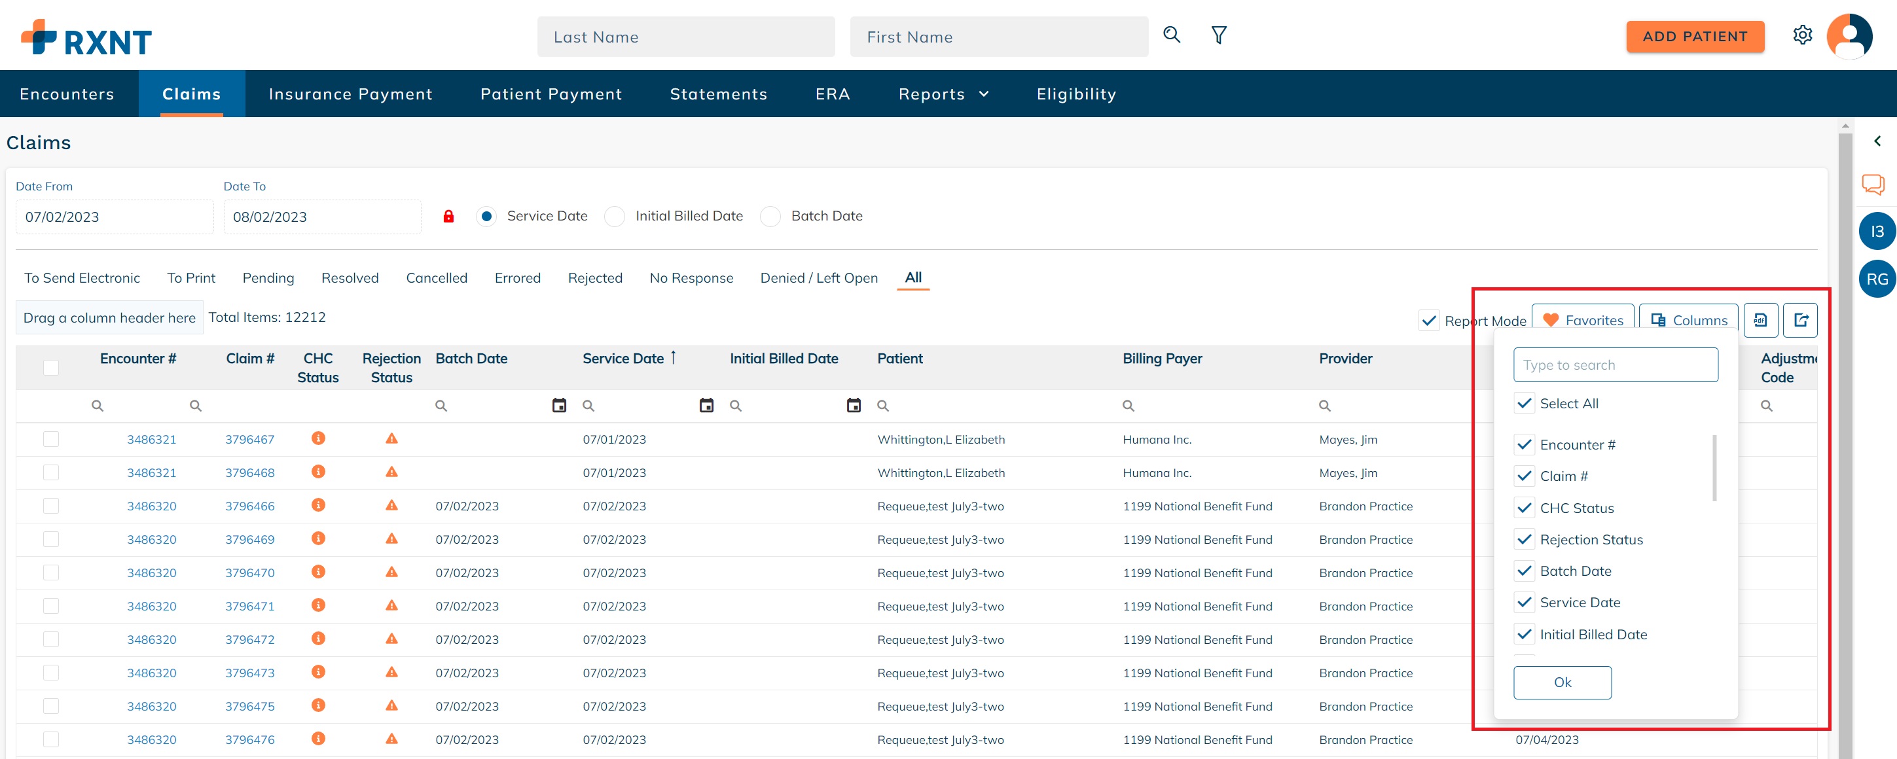Viewport: 1897px width, 759px height.
Task: Click the Date From input field
Action: click(x=114, y=217)
